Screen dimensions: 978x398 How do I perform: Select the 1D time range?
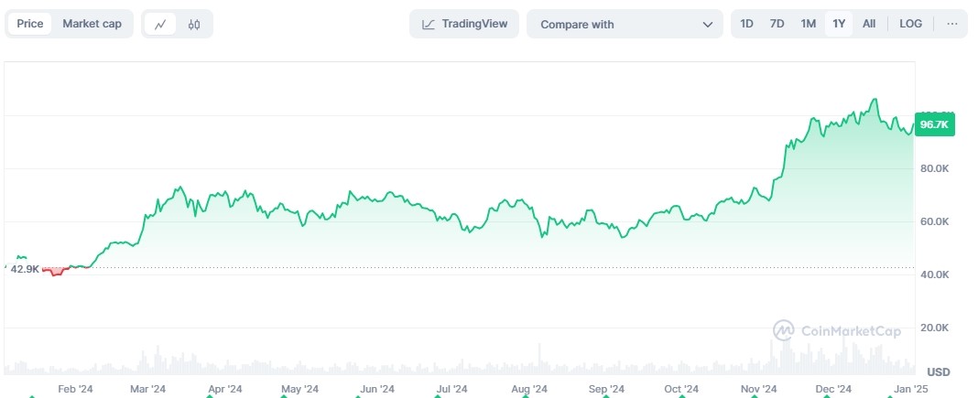[746, 24]
